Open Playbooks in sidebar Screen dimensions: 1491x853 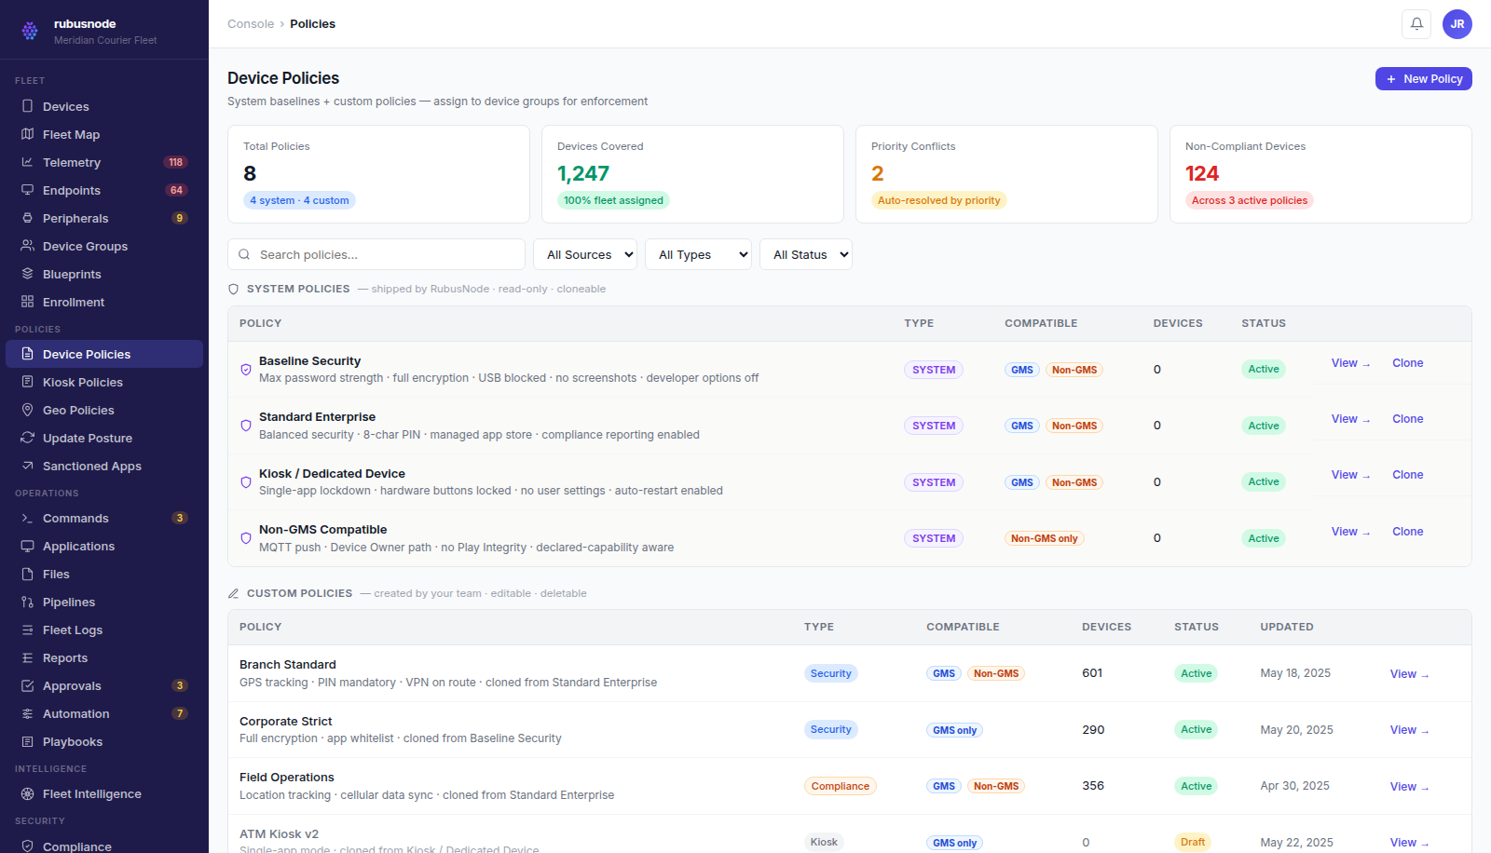click(104, 741)
